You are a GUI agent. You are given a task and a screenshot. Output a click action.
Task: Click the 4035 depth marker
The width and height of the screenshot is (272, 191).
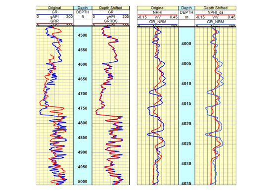click(186, 184)
